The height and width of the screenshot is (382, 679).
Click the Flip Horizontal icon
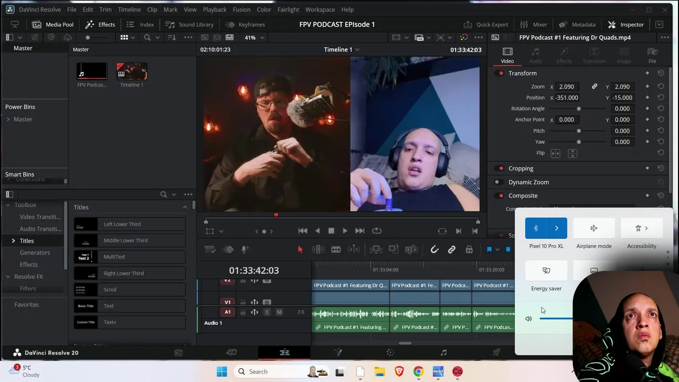555,153
